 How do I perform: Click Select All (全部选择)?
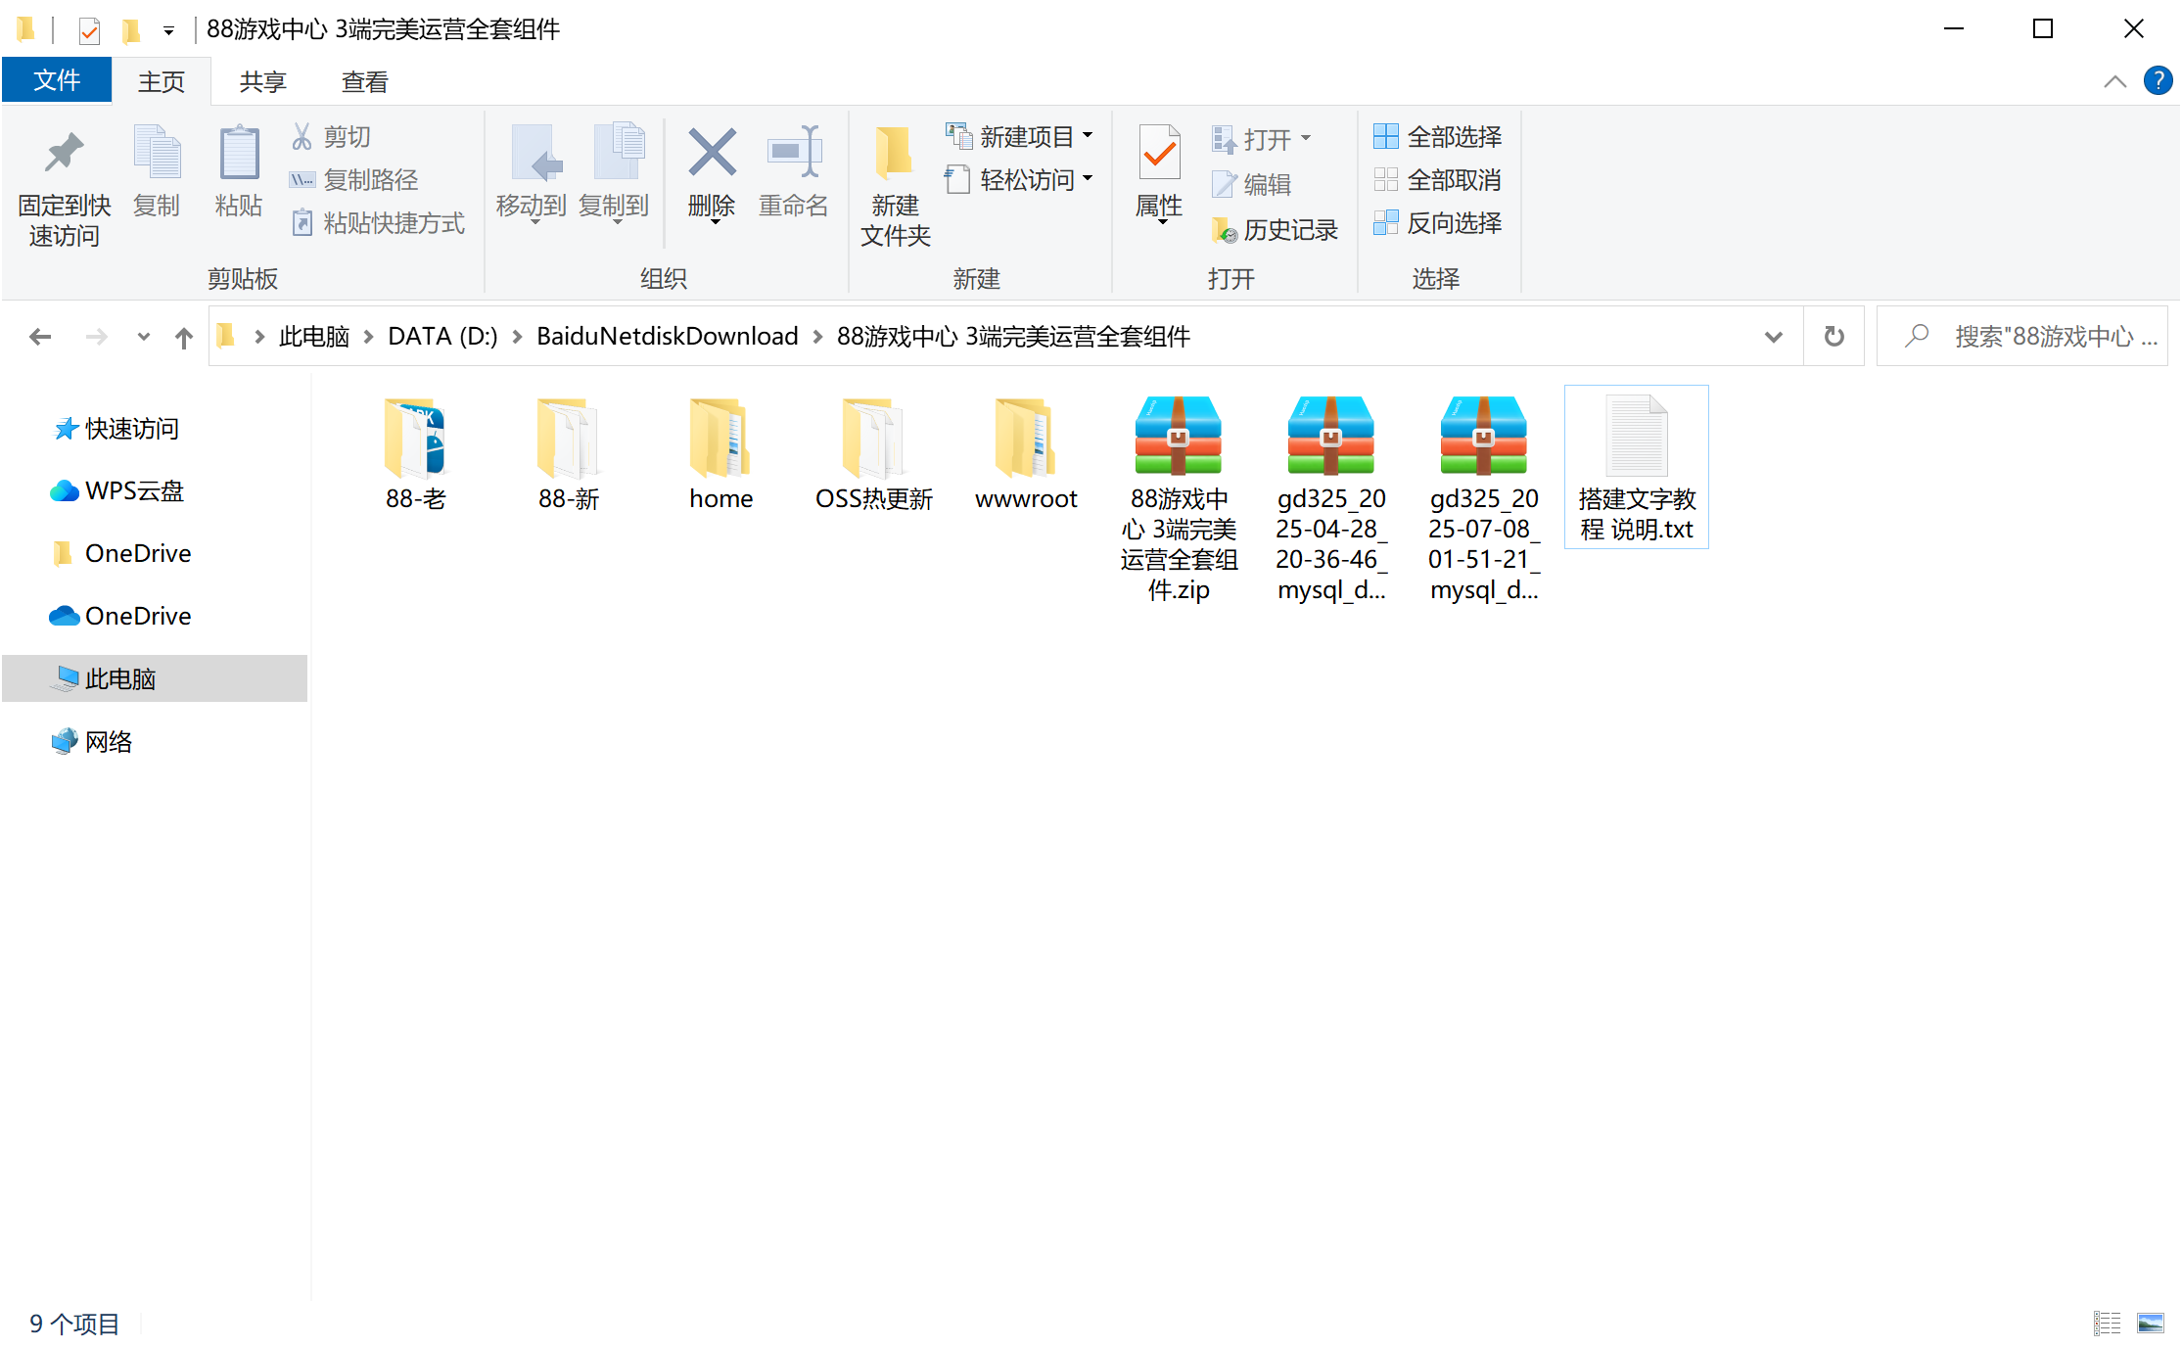click(x=1438, y=137)
